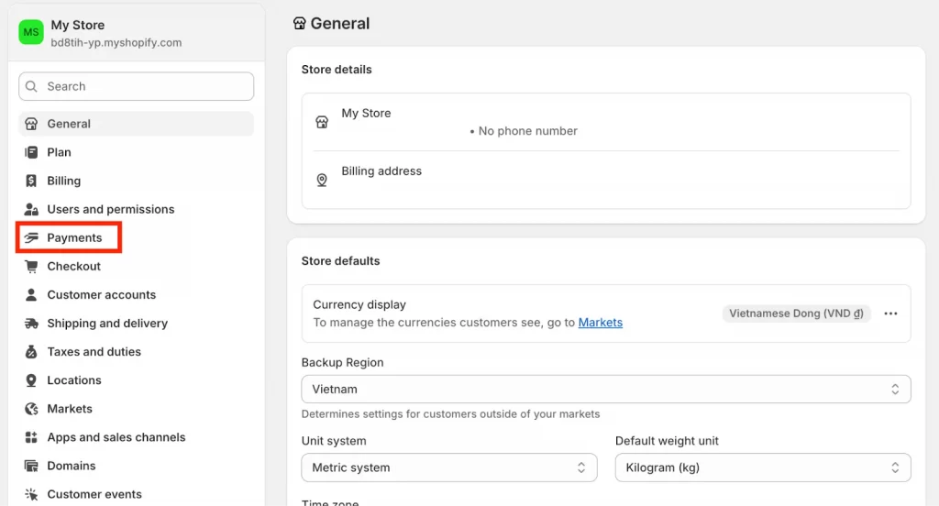Click the Taxes and duties icon
The width and height of the screenshot is (939, 506).
[31, 351]
